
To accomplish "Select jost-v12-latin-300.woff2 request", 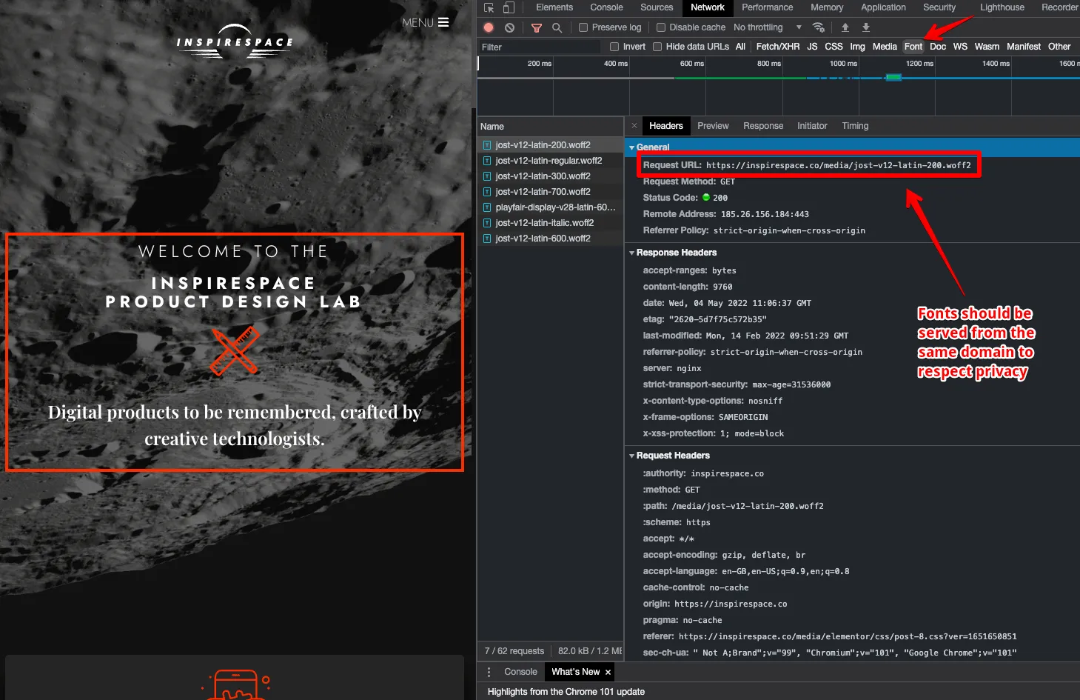I will (x=550, y=176).
